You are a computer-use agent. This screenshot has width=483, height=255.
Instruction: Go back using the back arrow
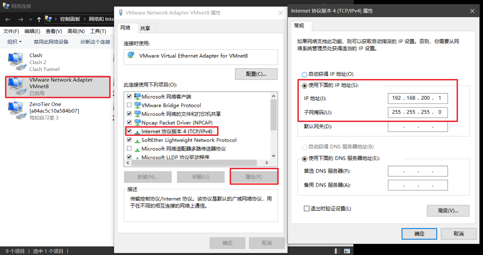click(8, 19)
